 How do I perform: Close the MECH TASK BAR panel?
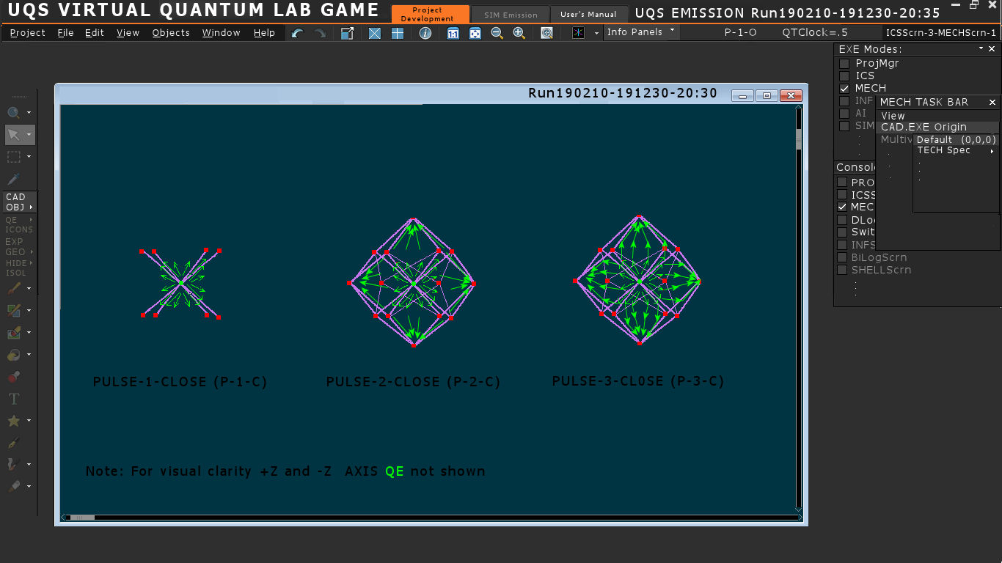992,103
